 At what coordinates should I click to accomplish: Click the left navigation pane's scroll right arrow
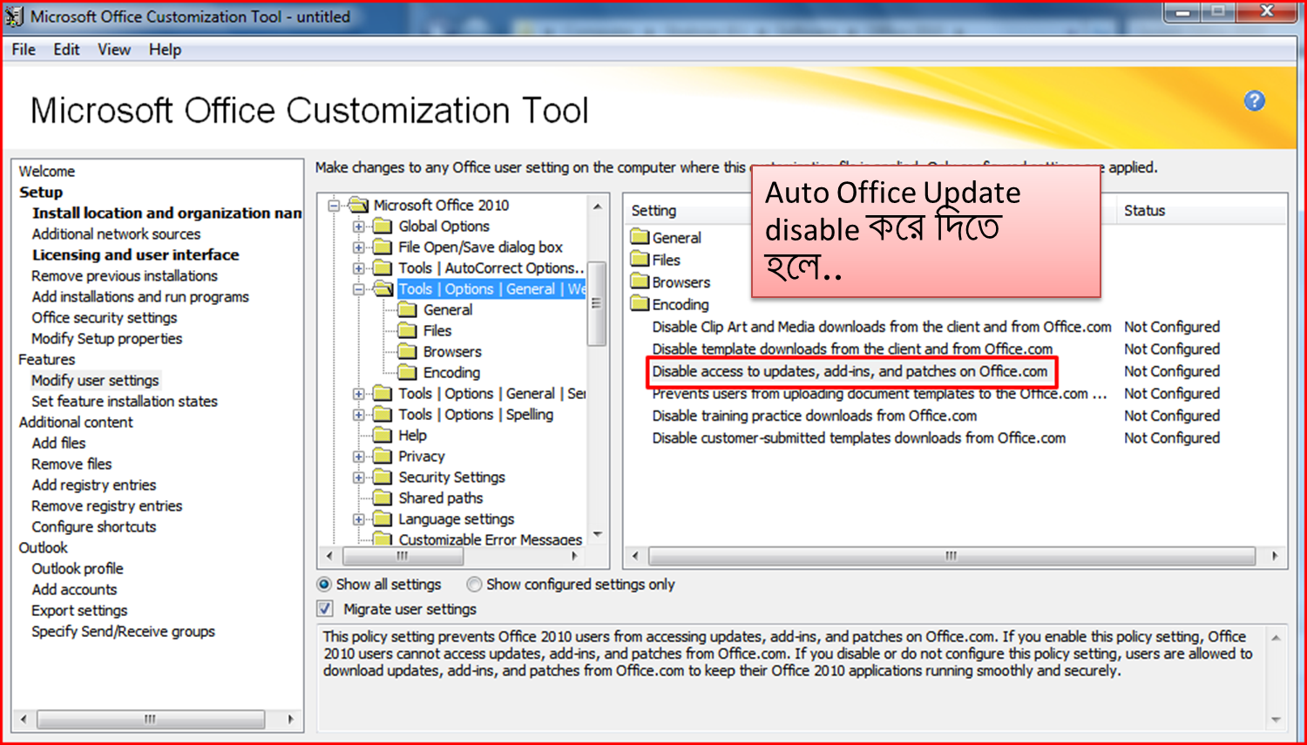pos(291,720)
